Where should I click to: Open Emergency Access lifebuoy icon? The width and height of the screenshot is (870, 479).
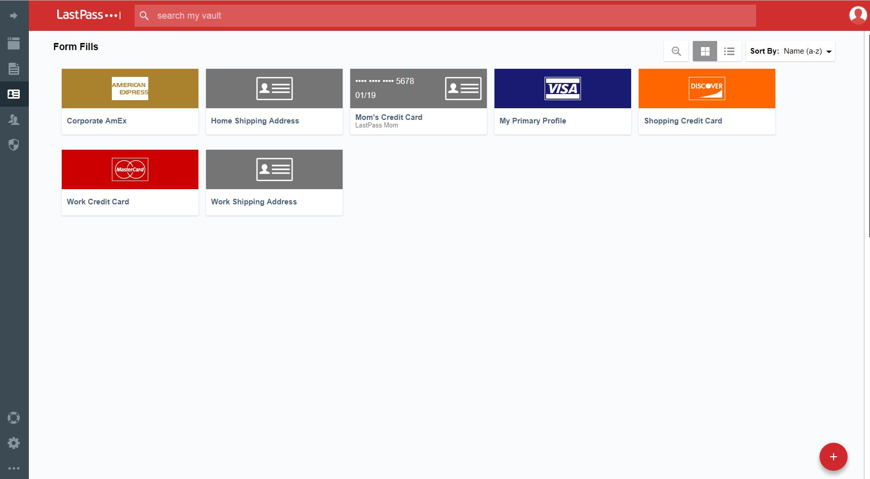[14, 418]
